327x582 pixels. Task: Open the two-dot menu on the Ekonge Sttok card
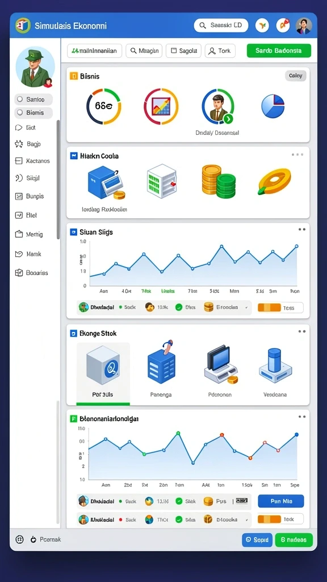pos(302,331)
